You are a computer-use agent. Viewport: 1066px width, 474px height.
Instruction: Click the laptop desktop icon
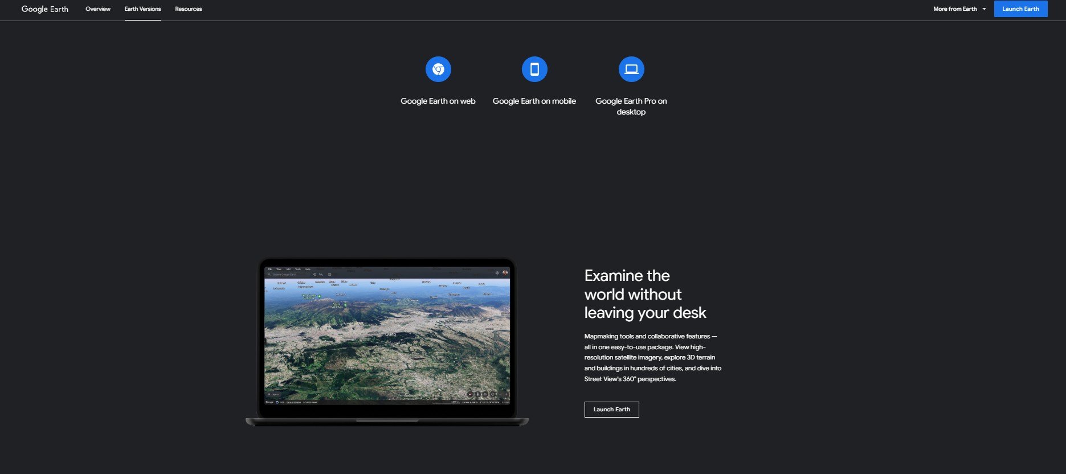click(631, 70)
